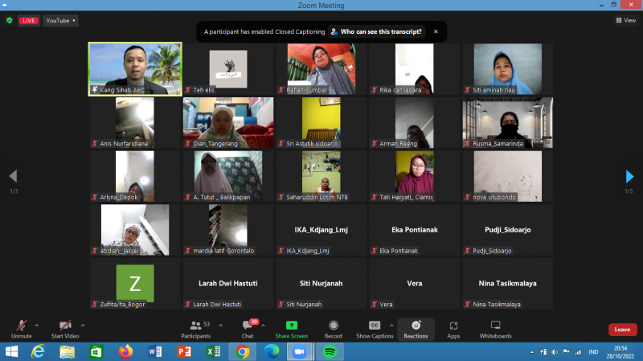The image size is (643, 361).
Task: Click "Who can see this transcript?" link
Action: point(376,31)
